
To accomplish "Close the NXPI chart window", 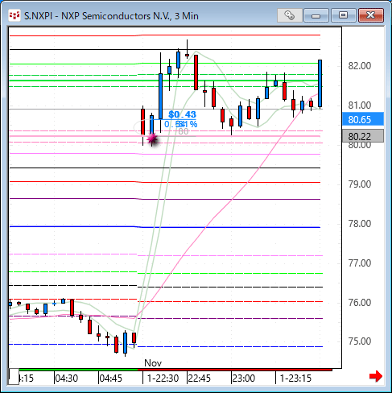I will 371,15.
